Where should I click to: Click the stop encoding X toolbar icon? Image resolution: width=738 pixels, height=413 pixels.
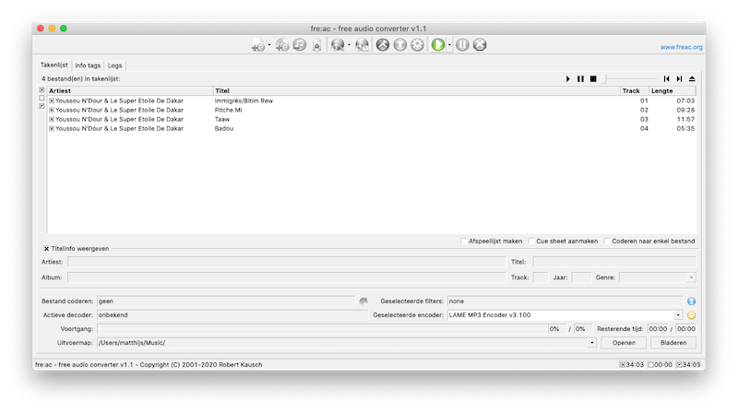pos(480,44)
